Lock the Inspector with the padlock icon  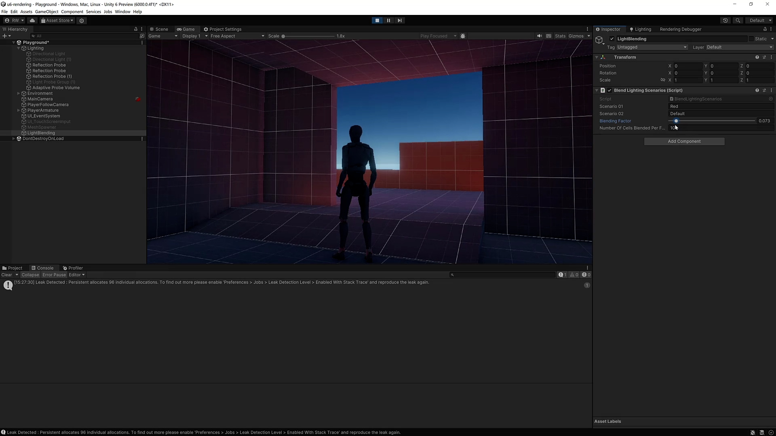[x=765, y=29]
